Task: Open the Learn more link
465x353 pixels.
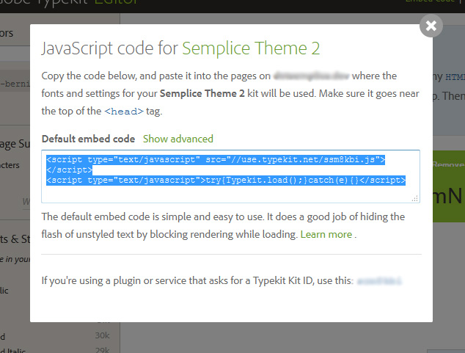Action: [x=326, y=234]
